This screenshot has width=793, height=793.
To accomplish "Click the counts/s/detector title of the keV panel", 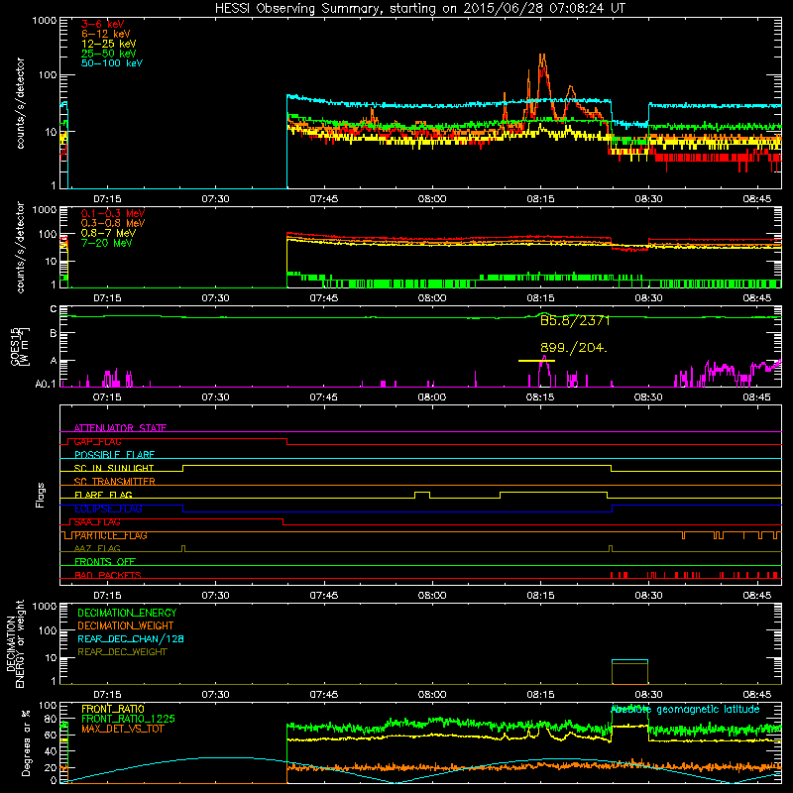I will click(20, 103).
